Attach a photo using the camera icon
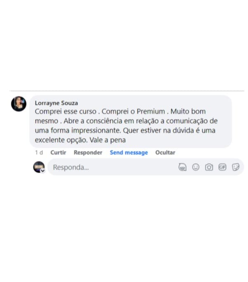This screenshot has height=282, width=248. (209, 167)
